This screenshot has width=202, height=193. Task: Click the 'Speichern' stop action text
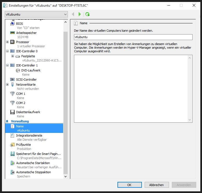point(24,177)
